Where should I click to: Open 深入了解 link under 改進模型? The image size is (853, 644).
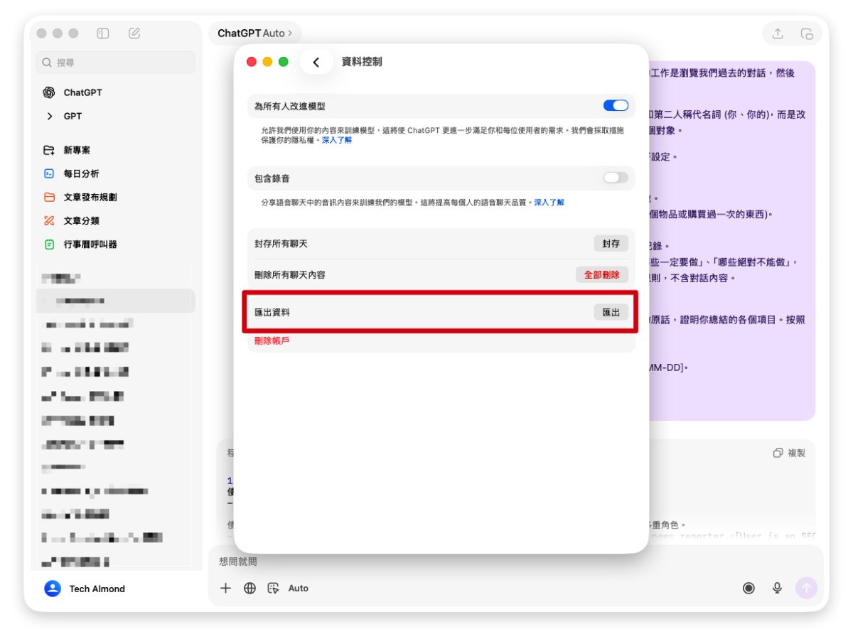[337, 140]
